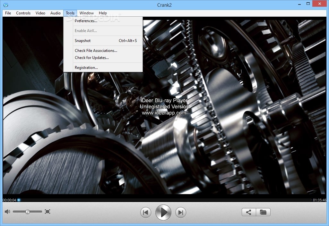The image size is (329, 226).
Task: Open the Audio menu
Action: pos(56,13)
